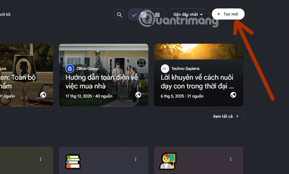Click the checkmark in the view toggle
Screen dimensions: 289x174
[134, 15]
